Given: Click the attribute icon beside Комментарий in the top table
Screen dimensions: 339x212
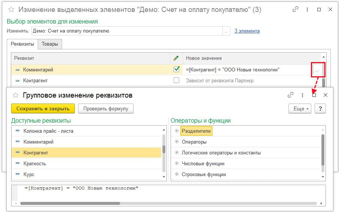Looking at the screenshot, I should tap(18, 70).
